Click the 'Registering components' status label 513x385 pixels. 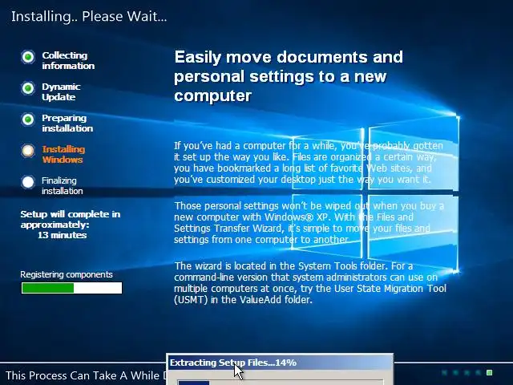point(67,274)
